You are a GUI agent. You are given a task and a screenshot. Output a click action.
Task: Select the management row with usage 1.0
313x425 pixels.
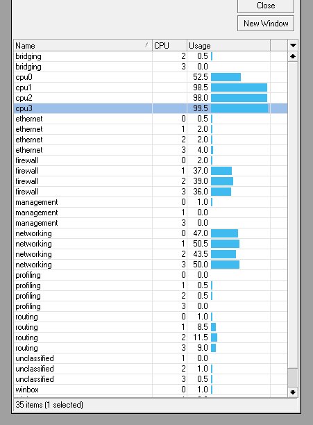tap(151, 202)
